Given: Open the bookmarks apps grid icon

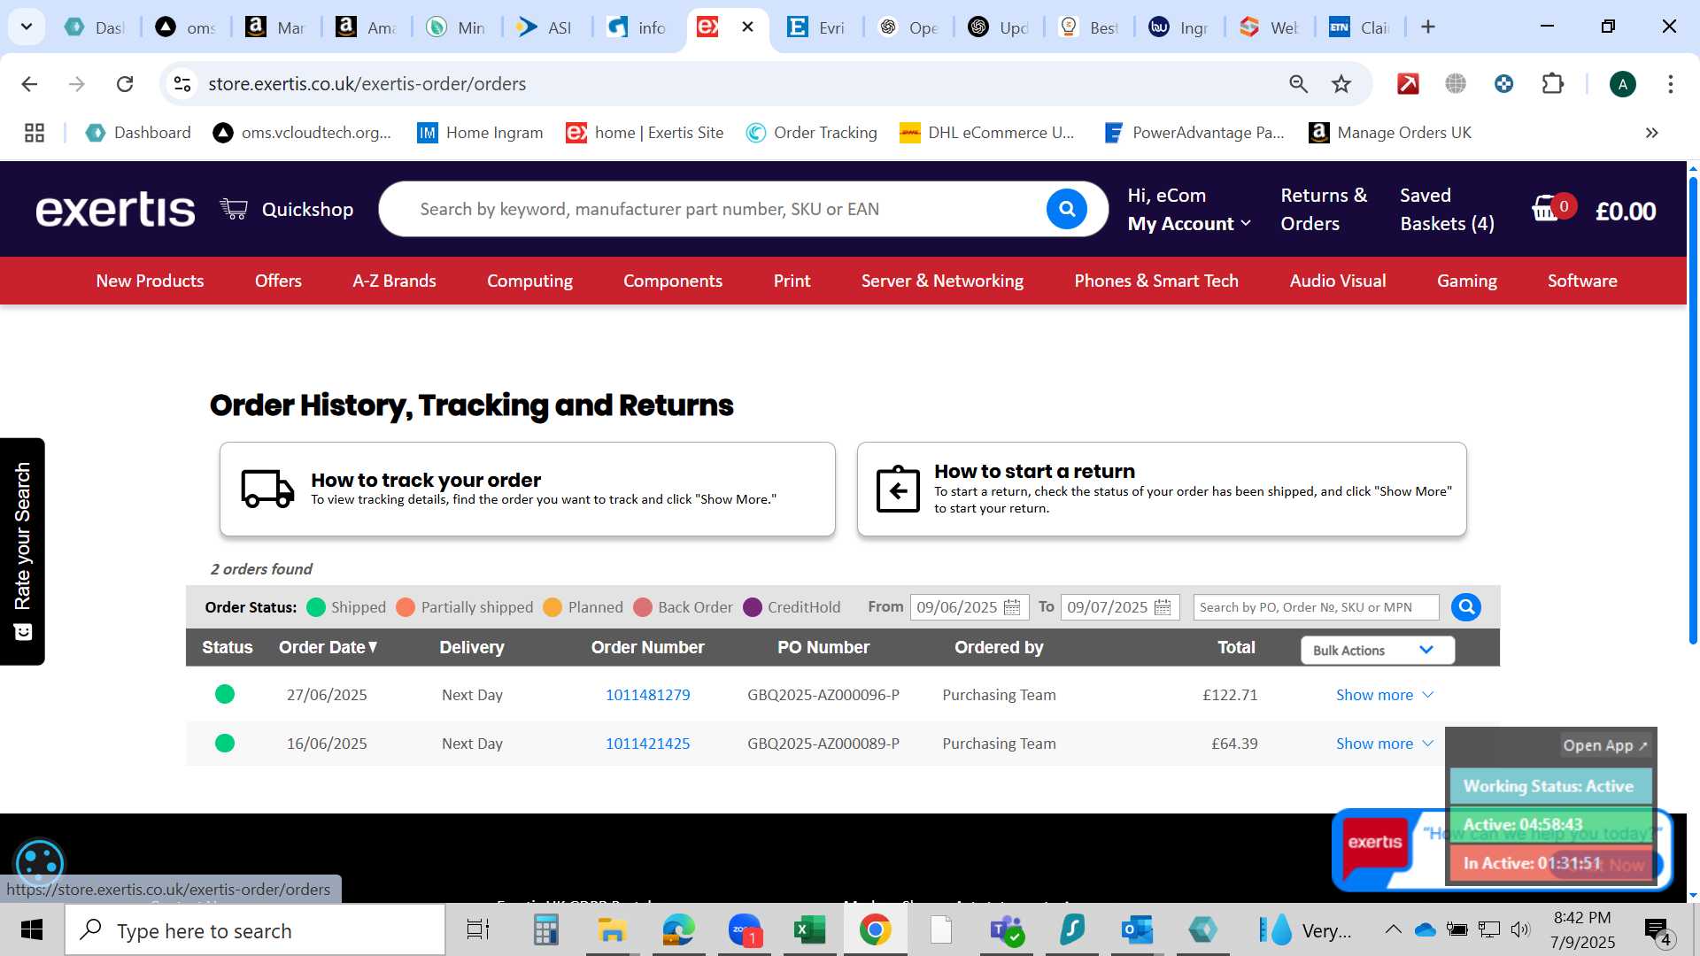Looking at the screenshot, I should (35, 133).
